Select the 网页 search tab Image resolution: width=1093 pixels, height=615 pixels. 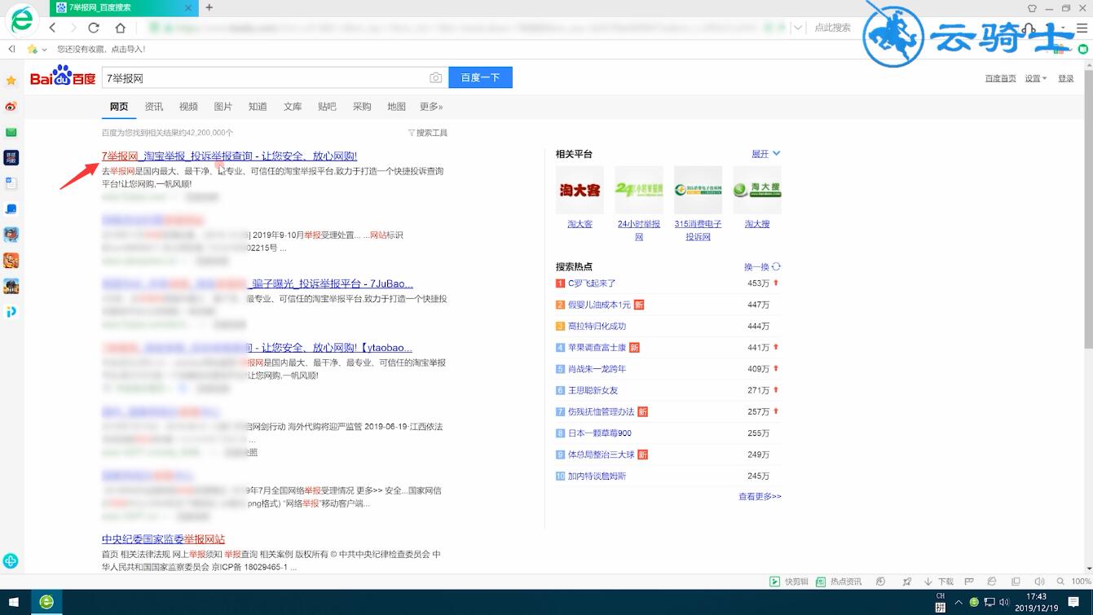[x=119, y=107]
